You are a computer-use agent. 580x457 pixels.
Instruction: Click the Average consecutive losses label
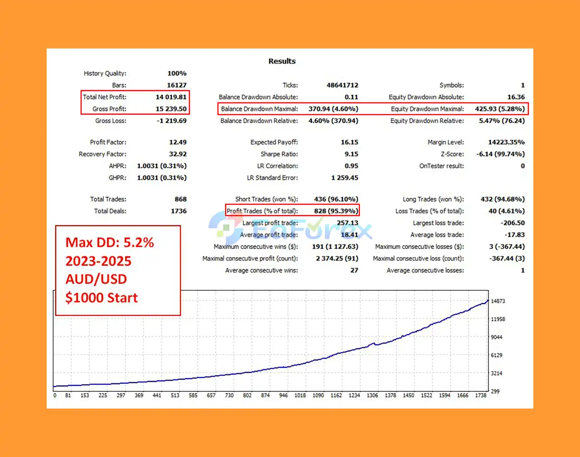point(425,270)
